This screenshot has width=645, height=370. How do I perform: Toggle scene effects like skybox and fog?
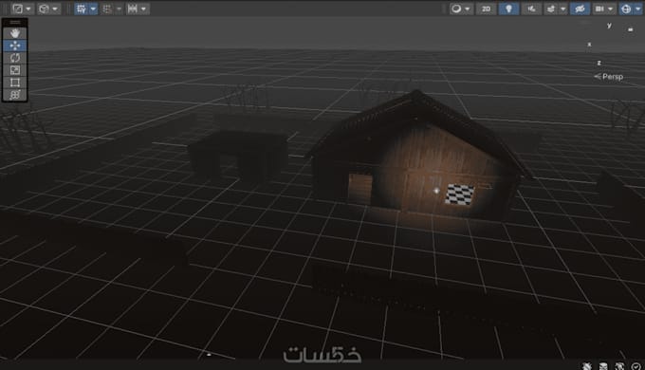pyautogui.click(x=551, y=9)
